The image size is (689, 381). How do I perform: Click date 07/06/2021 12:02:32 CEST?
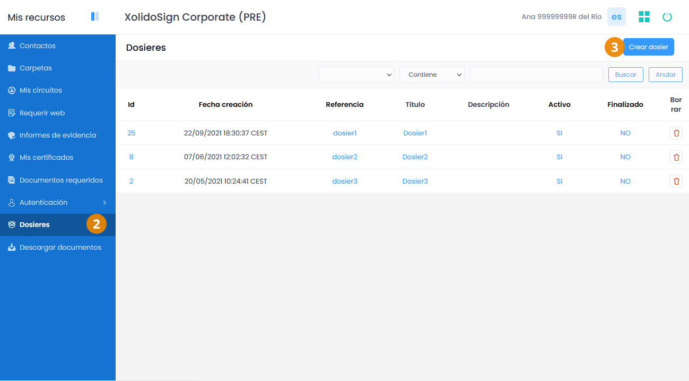tap(225, 157)
